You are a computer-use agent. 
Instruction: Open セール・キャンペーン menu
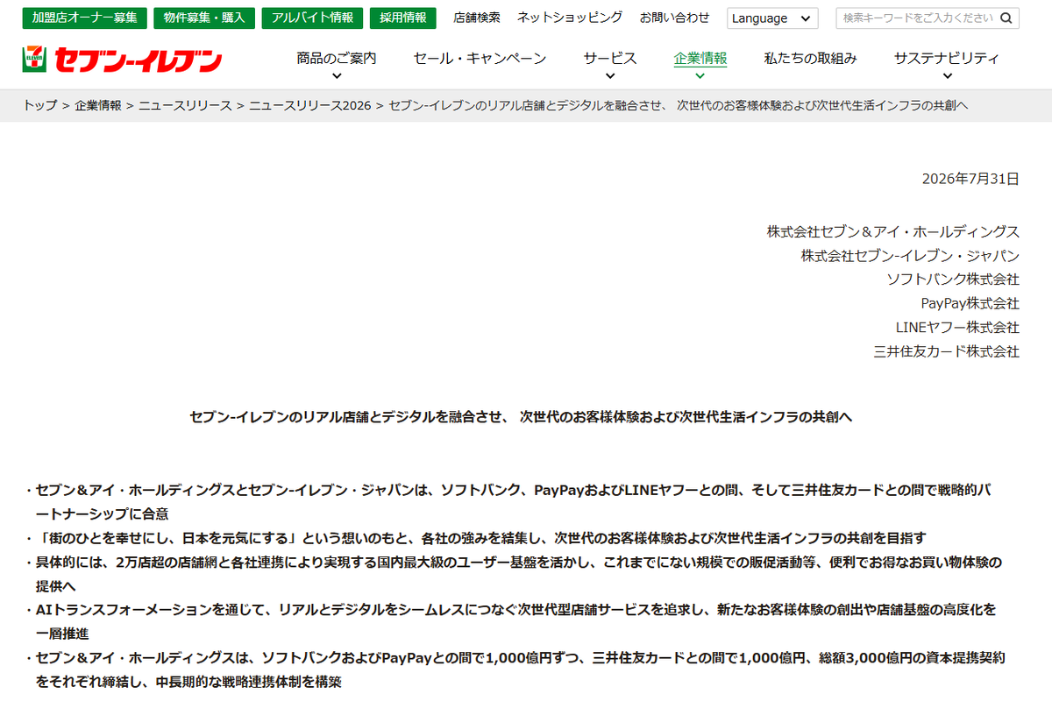480,59
